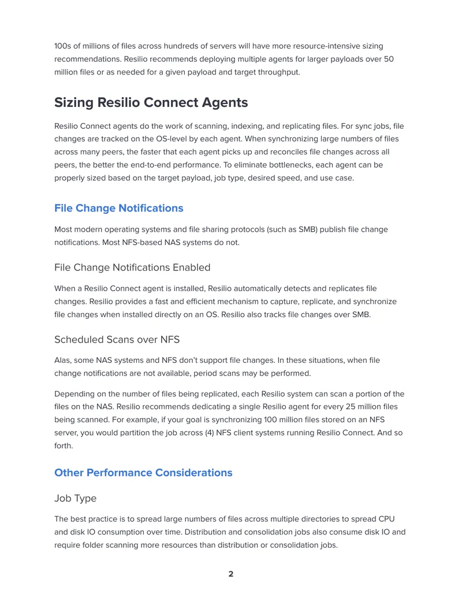Click the text '25 million files'

[x=372, y=407]
